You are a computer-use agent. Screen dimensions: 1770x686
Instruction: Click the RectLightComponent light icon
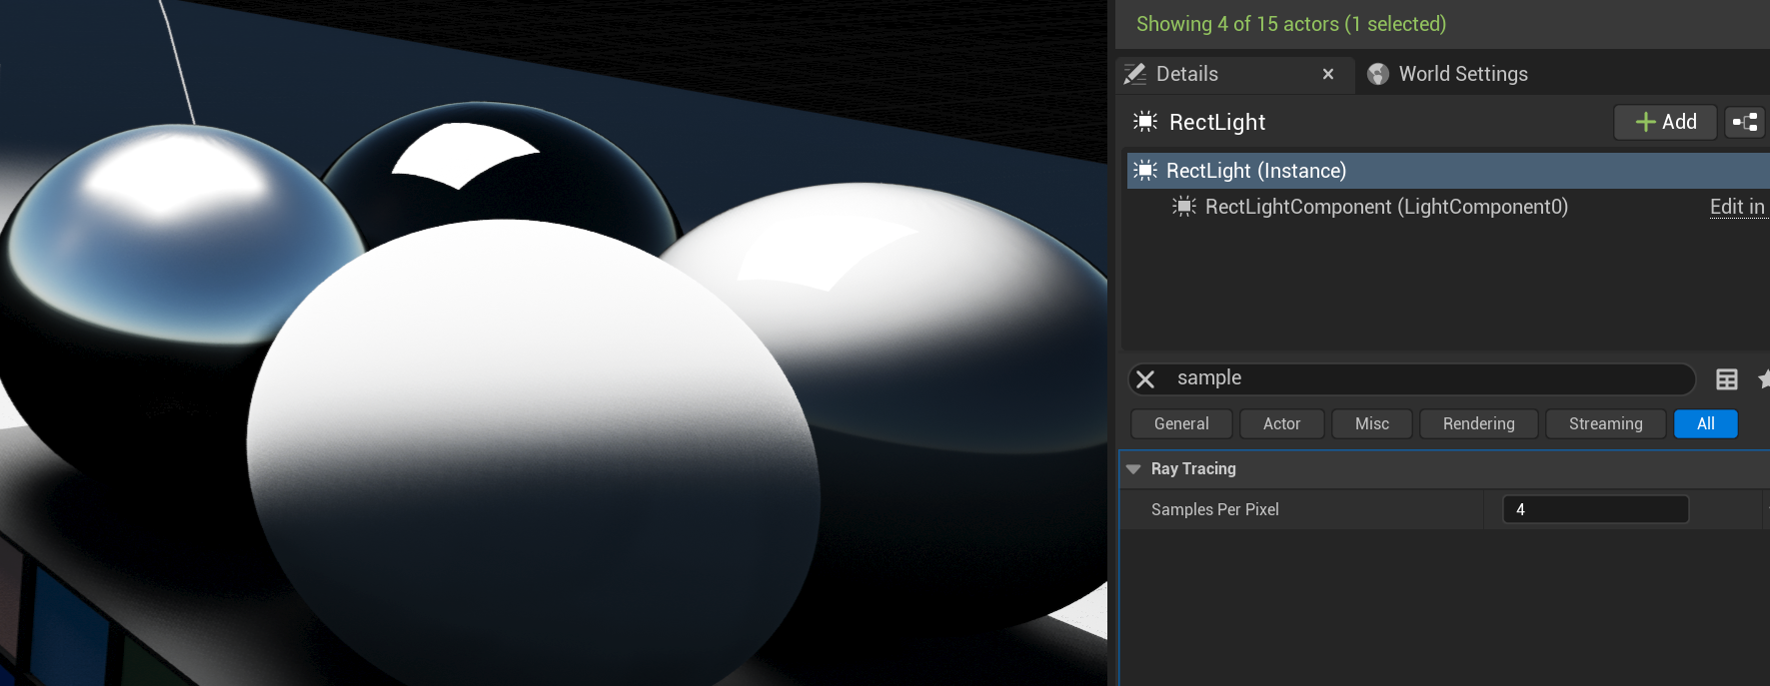[x=1184, y=207]
